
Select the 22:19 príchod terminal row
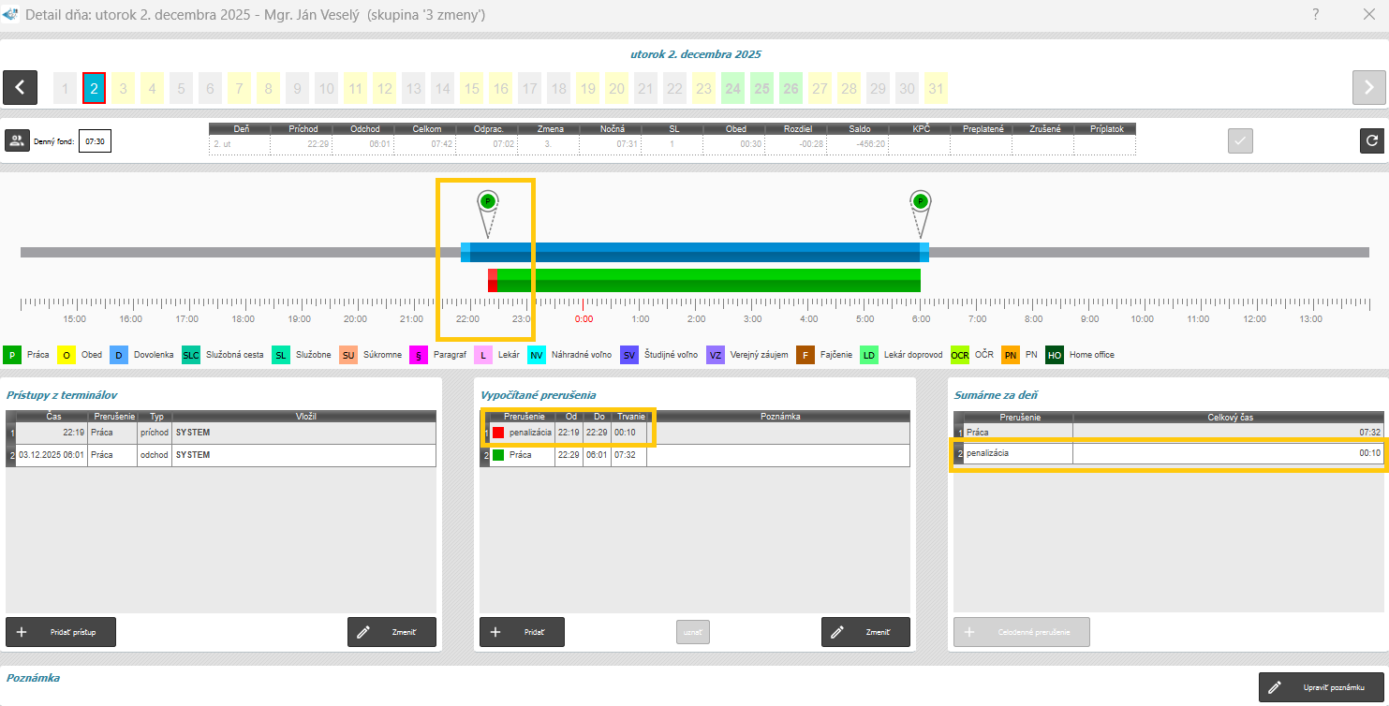[221, 433]
